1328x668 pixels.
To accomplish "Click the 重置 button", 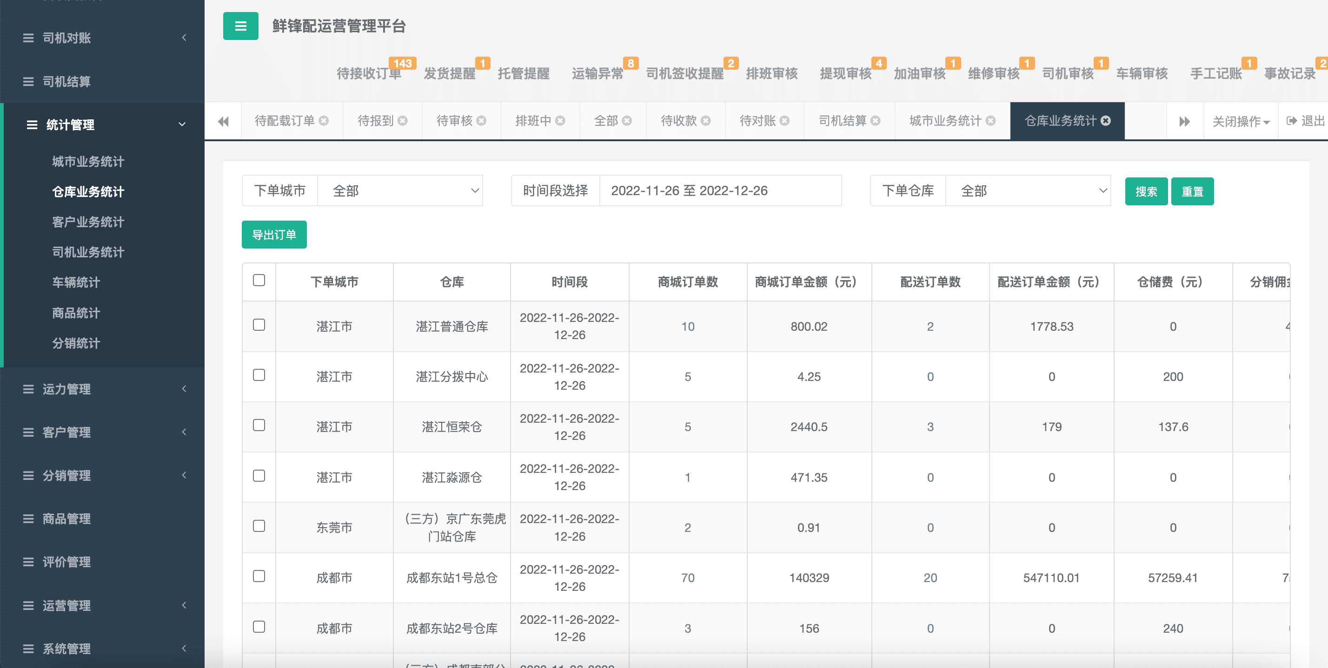I will (1192, 191).
